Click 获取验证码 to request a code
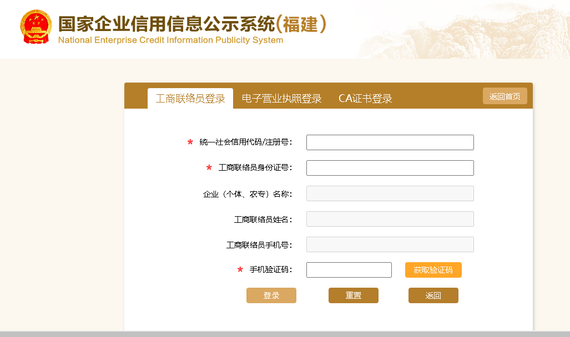The height and width of the screenshot is (337, 570). [x=433, y=270]
